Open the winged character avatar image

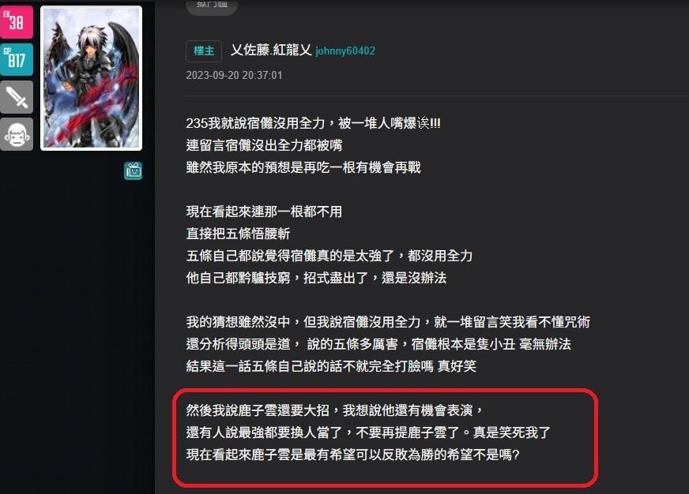(x=92, y=78)
